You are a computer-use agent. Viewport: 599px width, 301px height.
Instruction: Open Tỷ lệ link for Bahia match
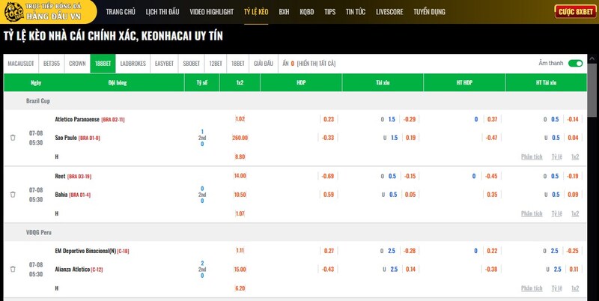point(556,213)
